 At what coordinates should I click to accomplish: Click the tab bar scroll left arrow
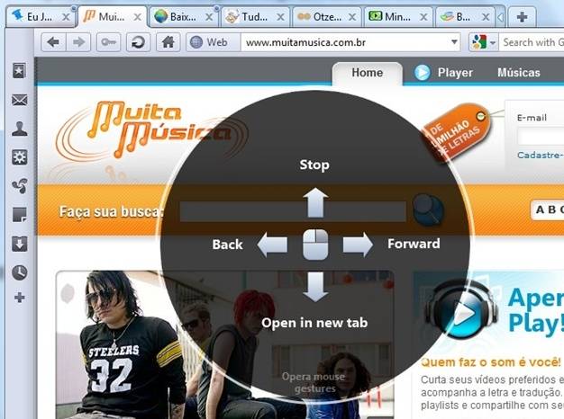pyautogui.click(x=500, y=17)
